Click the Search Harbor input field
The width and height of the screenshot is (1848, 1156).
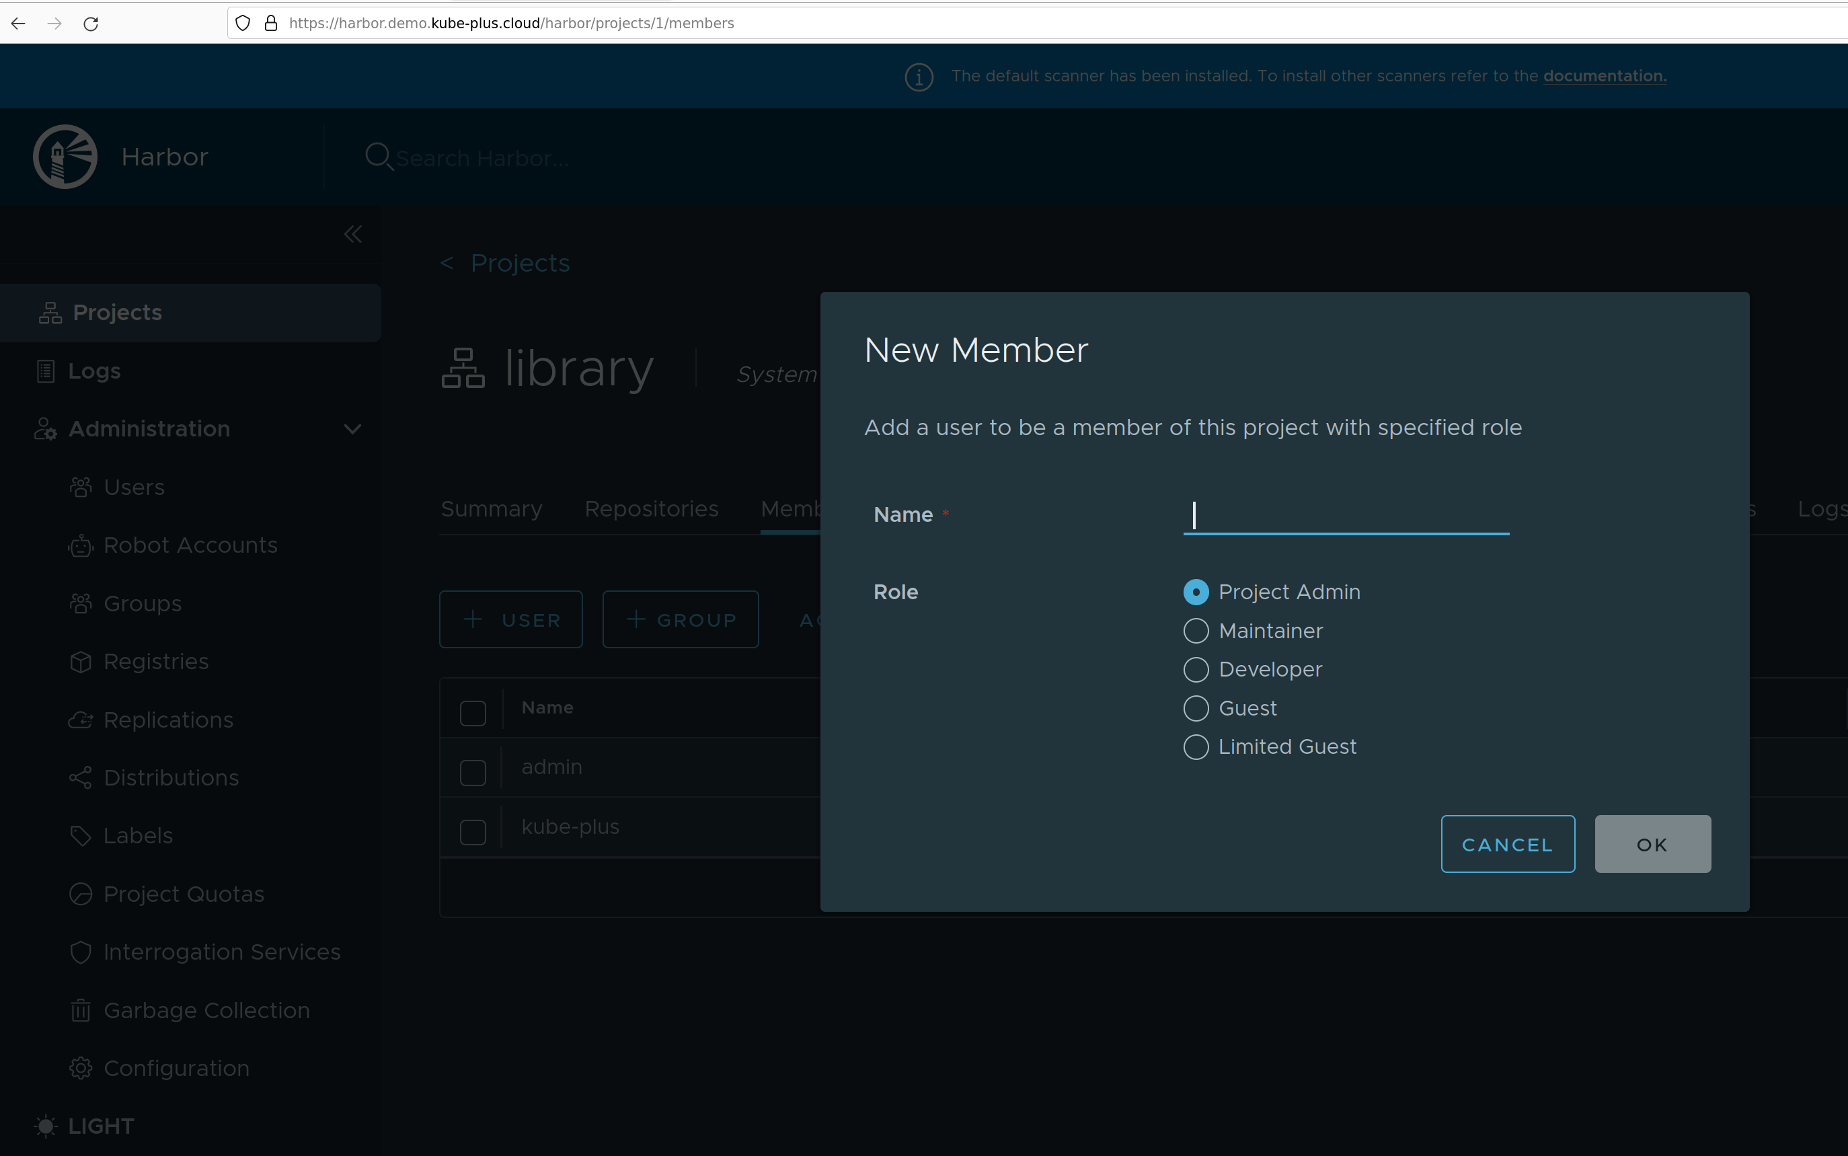[484, 158]
